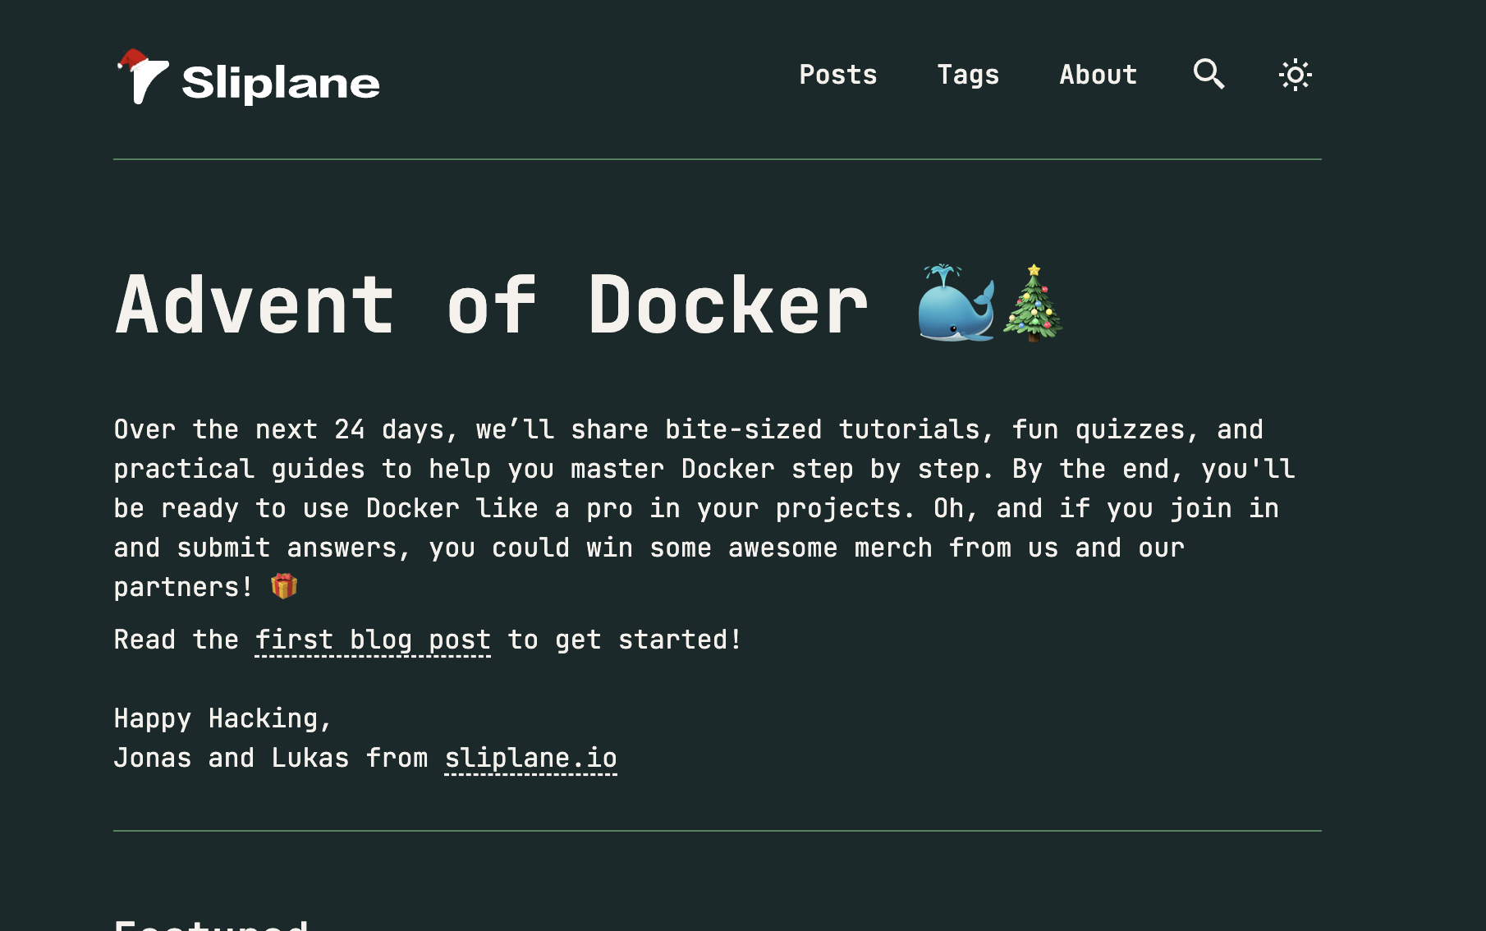This screenshot has height=931, width=1486.
Task: Switch theme using the brightness icon
Action: click(x=1295, y=74)
